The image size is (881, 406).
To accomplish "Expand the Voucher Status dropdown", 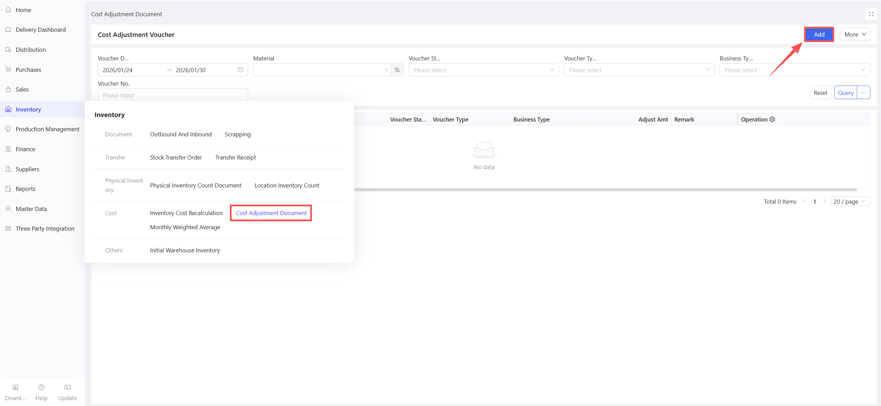I will tap(483, 70).
